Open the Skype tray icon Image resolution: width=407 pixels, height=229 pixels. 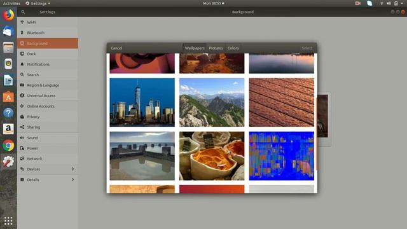pyautogui.click(x=369, y=3)
